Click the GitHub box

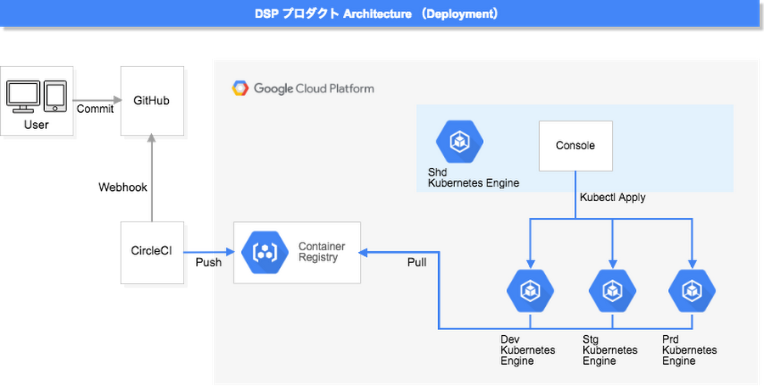[x=152, y=101]
